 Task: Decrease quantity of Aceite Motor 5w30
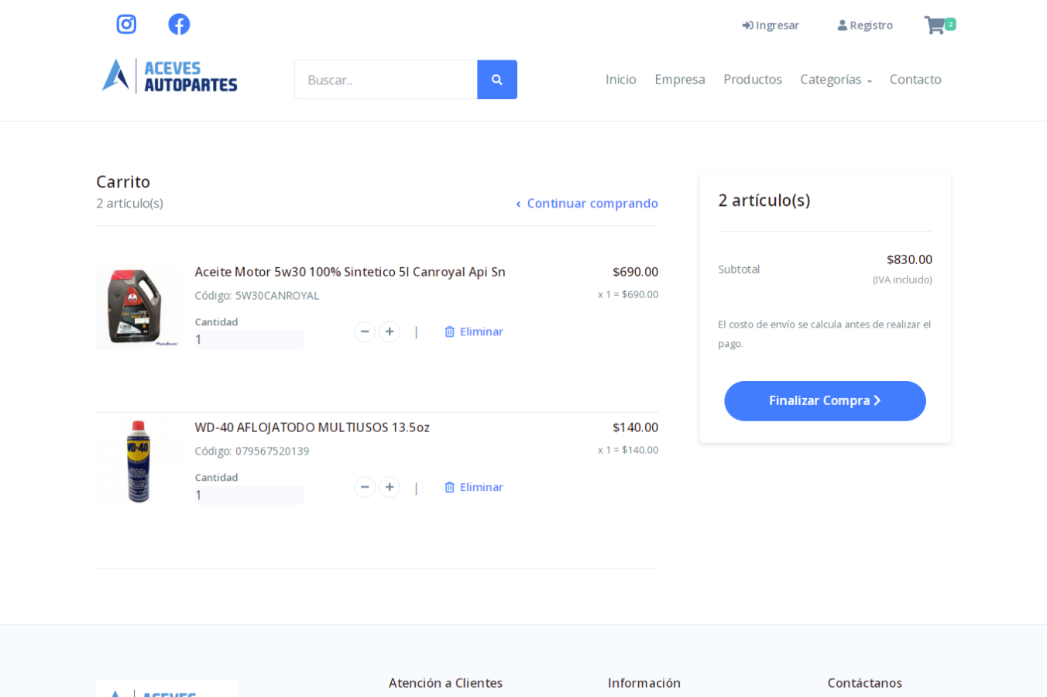365,331
